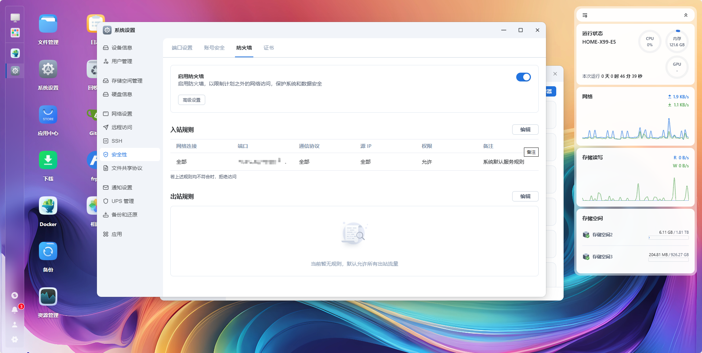Switch to the Docker icon in the dock
Viewport: 702px width, 353px height.
pyautogui.click(x=15, y=53)
